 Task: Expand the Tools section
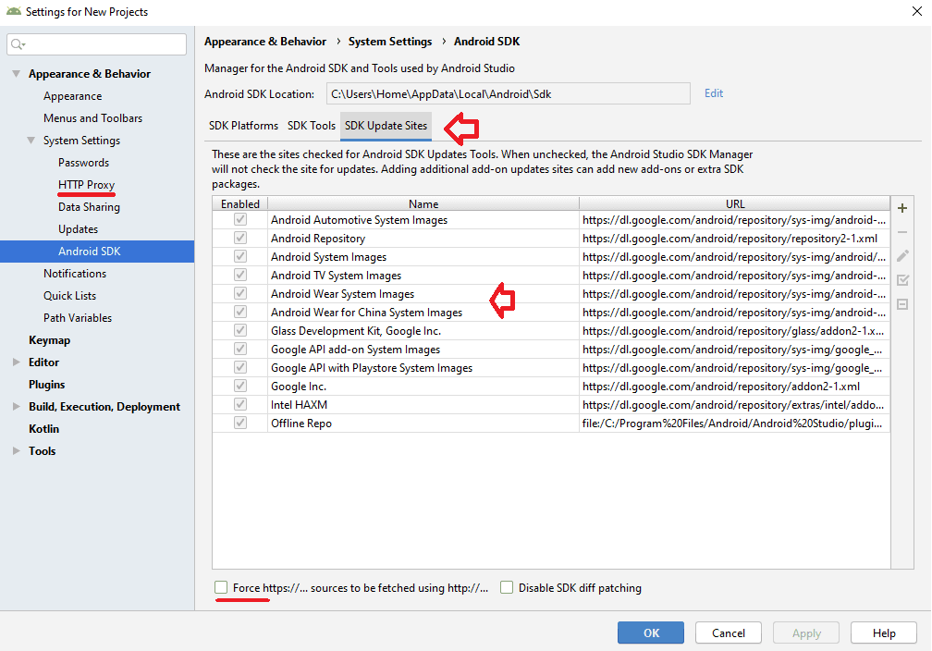(x=16, y=450)
